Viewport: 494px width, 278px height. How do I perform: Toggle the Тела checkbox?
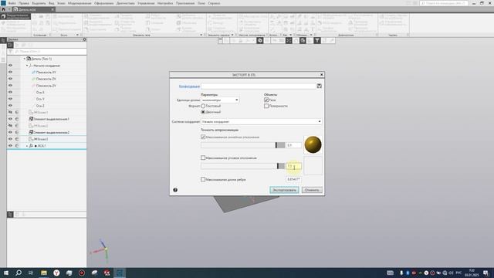tap(266, 100)
